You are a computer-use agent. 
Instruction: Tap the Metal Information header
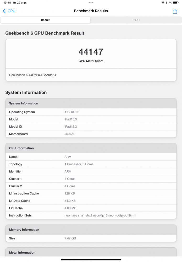tap(91, 252)
